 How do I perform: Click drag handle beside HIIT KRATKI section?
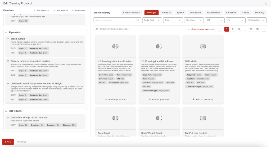click(x=6, y=111)
